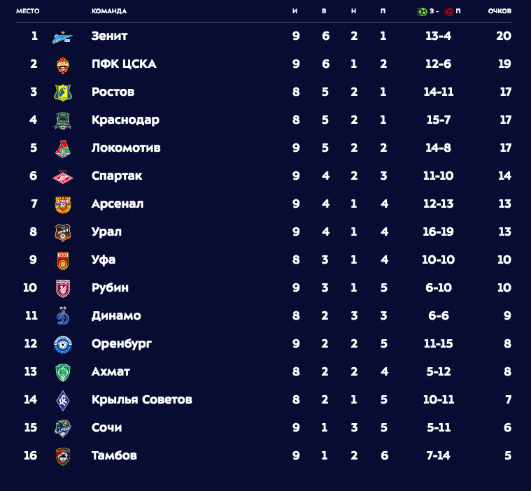
Task: Click the green ball goals-scored icon
Action: pos(422,12)
